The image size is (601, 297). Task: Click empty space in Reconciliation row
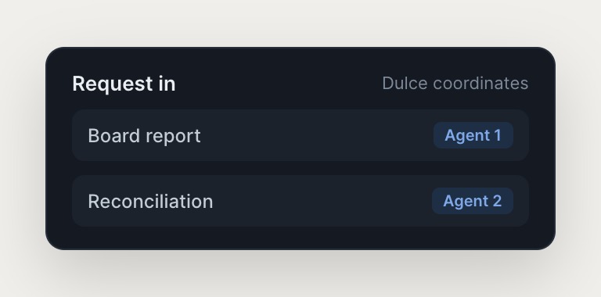click(x=322, y=201)
